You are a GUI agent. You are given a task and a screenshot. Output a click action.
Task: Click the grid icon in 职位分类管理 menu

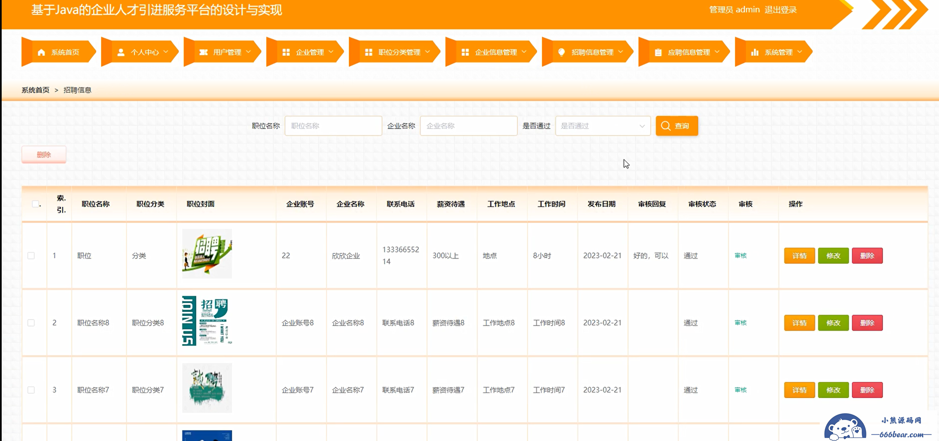pos(369,53)
